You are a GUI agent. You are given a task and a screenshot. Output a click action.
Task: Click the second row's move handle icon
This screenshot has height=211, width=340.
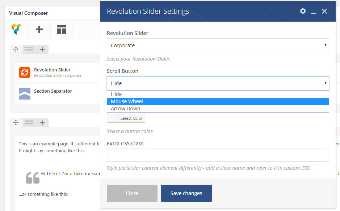(16, 123)
